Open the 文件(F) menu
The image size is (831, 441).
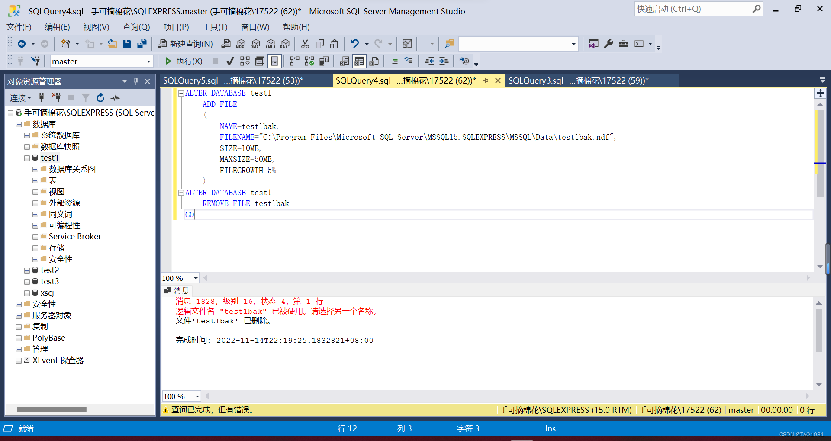pos(19,27)
